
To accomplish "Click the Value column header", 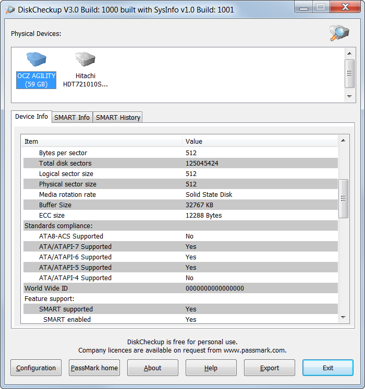I will coord(260,142).
